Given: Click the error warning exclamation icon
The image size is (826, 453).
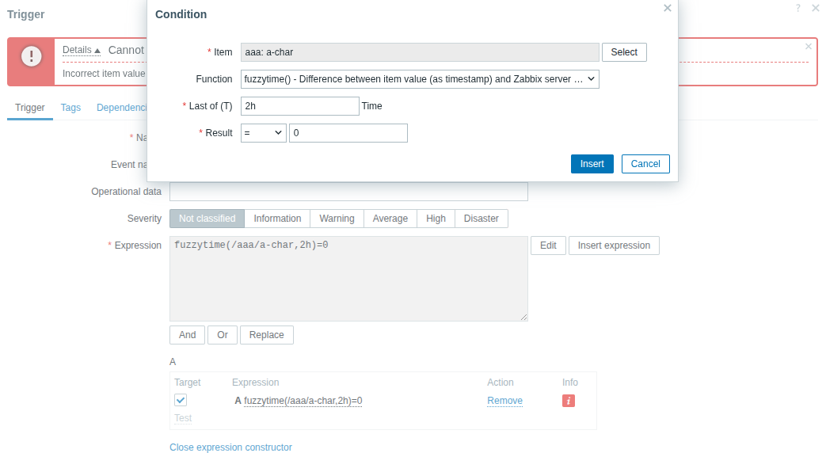Looking at the screenshot, I should [31, 55].
